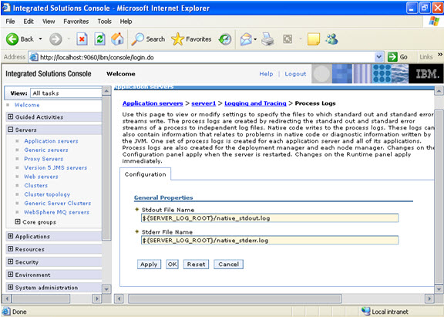Expand the System administration section
Image resolution: width=444 pixels, height=317 pixels.
tap(11, 287)
